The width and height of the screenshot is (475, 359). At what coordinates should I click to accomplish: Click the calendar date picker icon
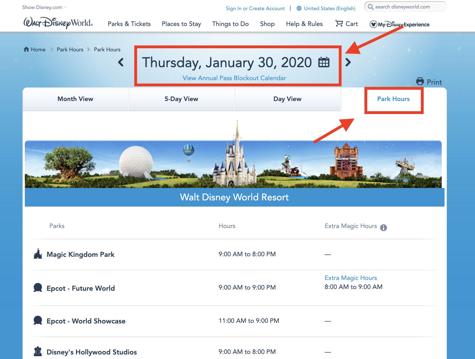coord(324,62)
